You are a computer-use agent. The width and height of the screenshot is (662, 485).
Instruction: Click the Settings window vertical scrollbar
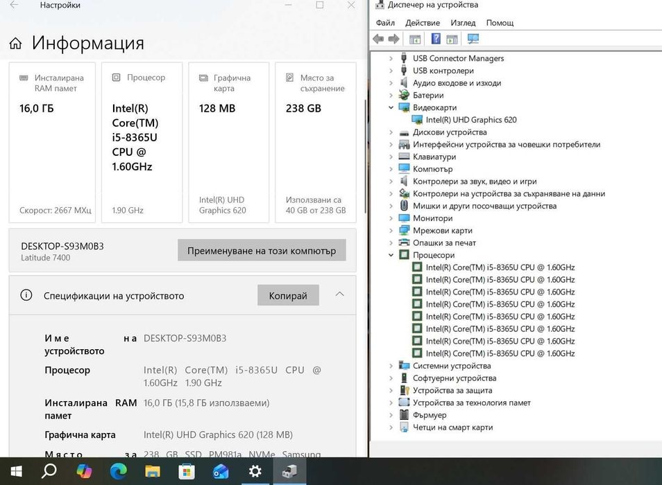click(365, 156)
